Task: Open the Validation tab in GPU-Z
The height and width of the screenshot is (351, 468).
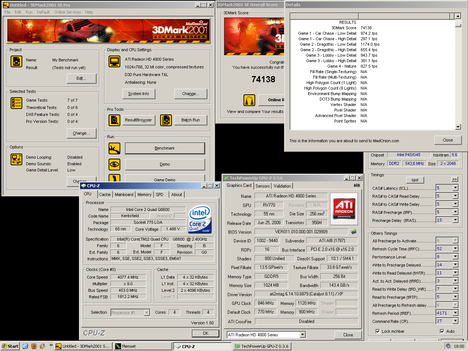Action: pos(282,186)
